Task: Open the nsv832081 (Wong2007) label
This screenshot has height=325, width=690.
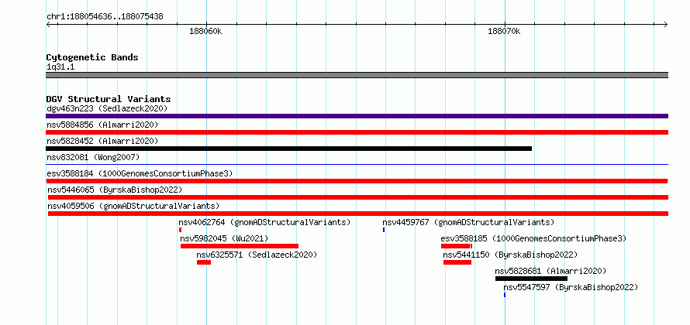Action: point(93,157)
